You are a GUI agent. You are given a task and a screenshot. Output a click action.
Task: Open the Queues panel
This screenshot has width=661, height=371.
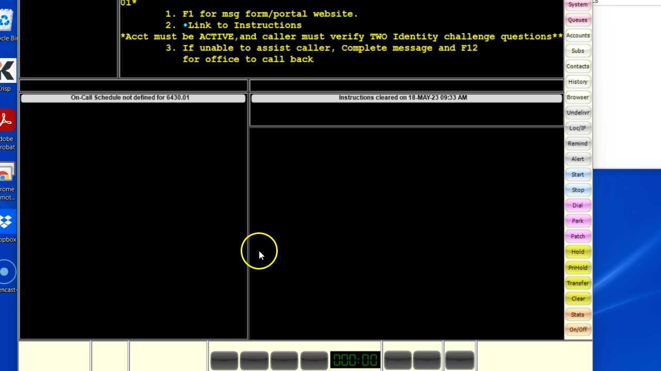[577, 20]
